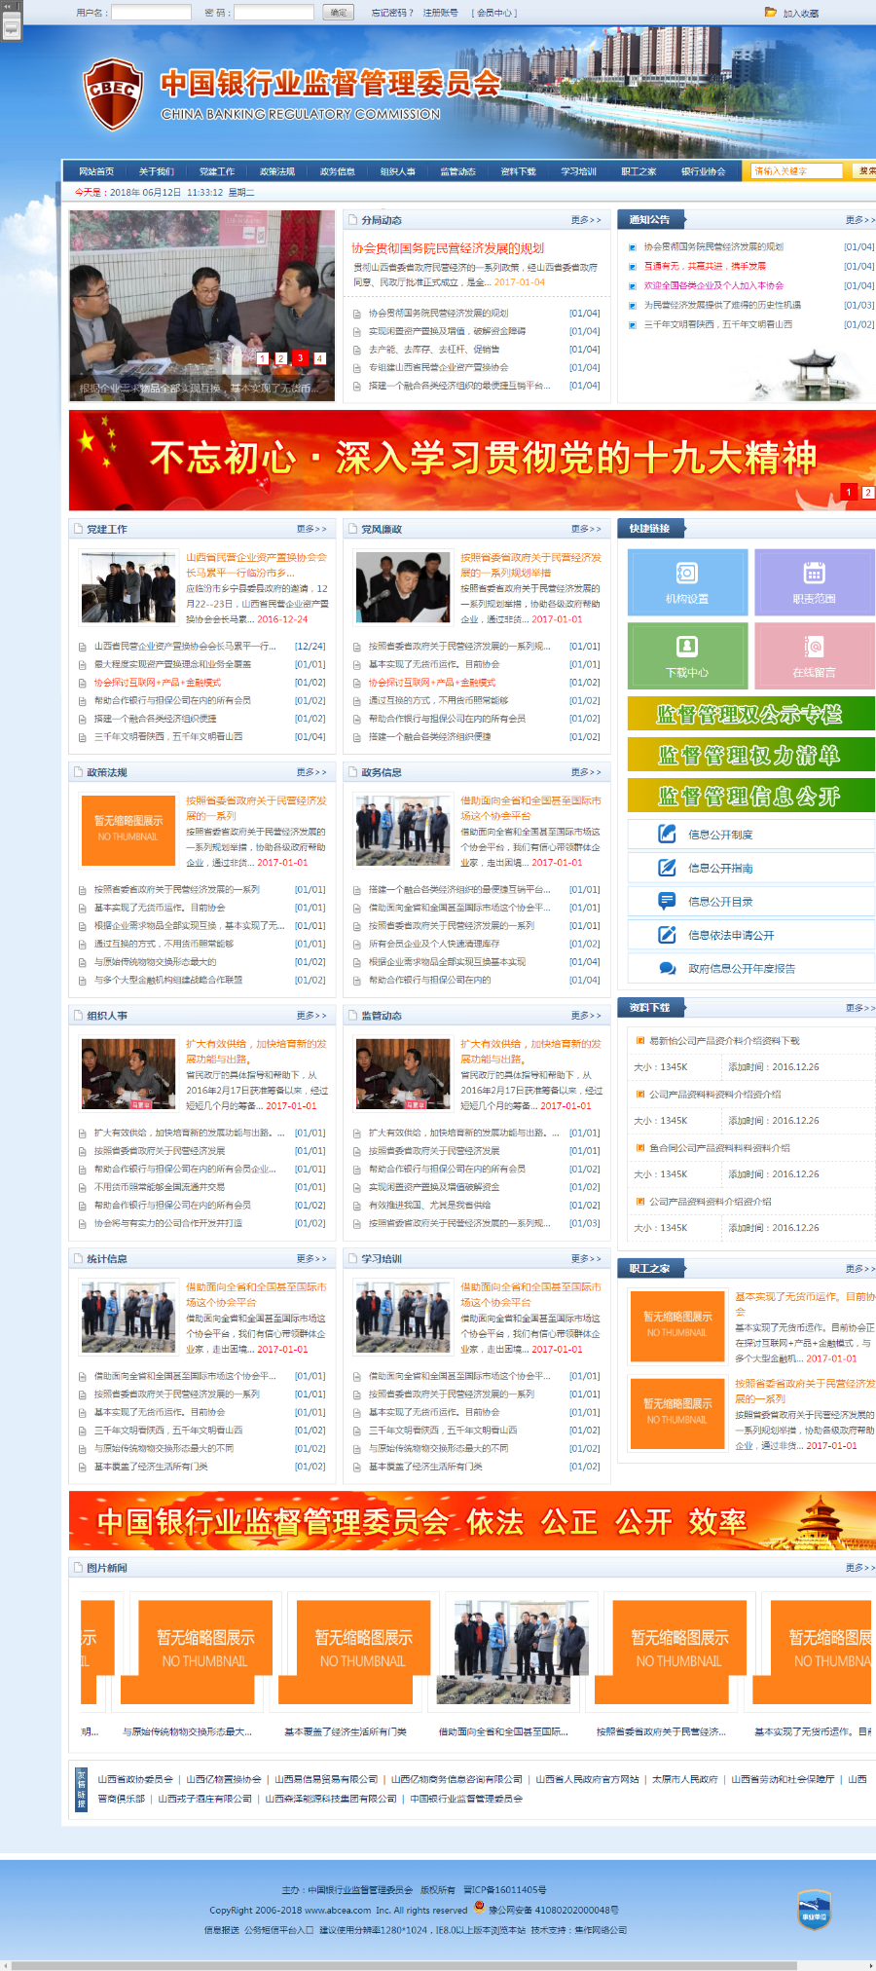The height and width of the screenshot is (1971, 876).
Task: Click the 信息依法申请公开 edit icon
Action: coord(667,935)
